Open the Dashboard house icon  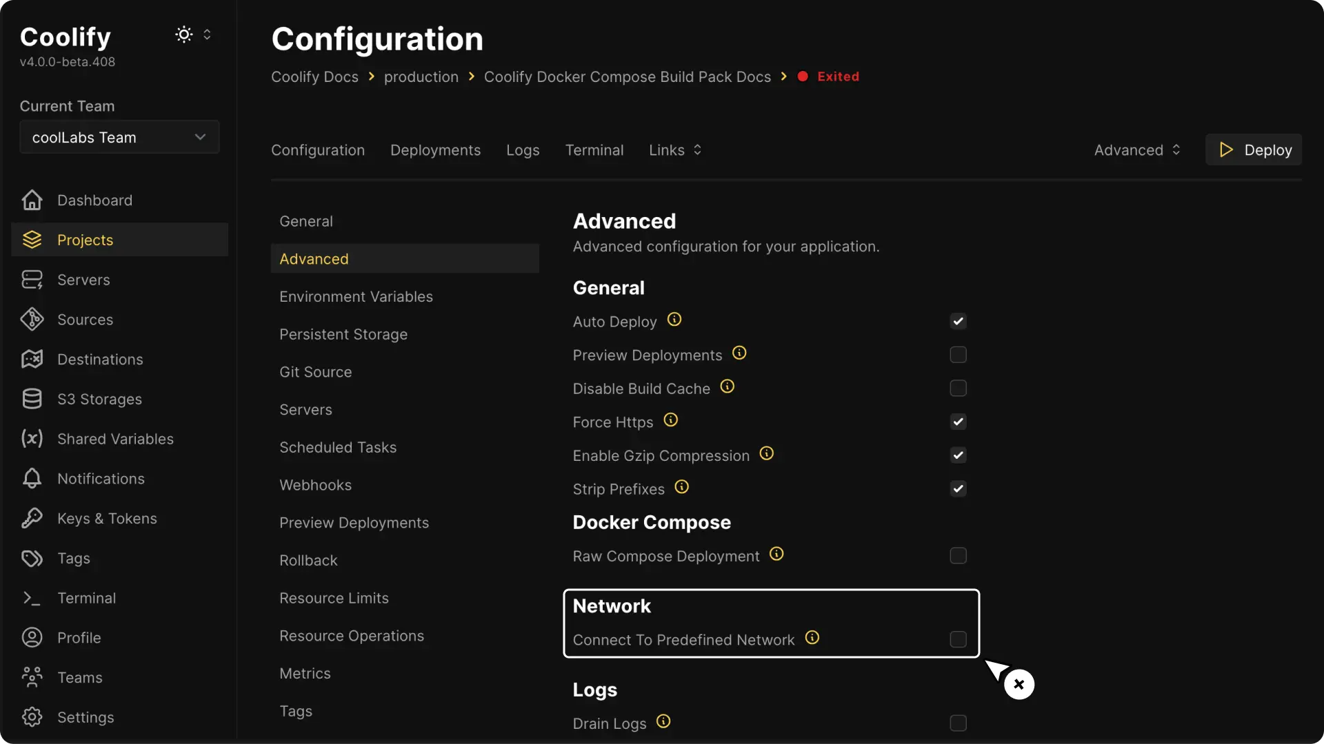click(x=32, y=200)
